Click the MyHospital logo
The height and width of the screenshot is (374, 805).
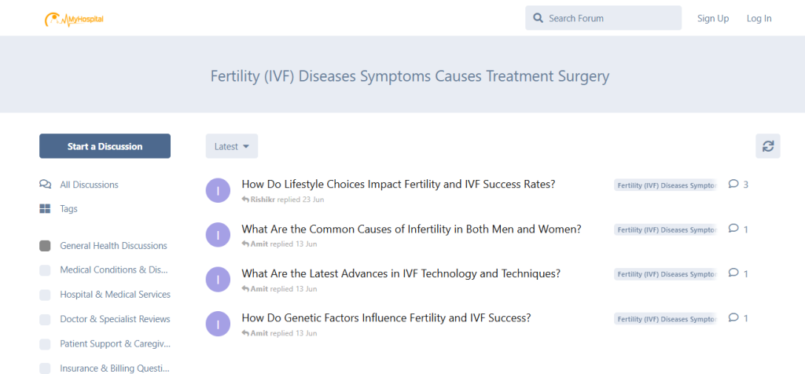pos(75,18)
